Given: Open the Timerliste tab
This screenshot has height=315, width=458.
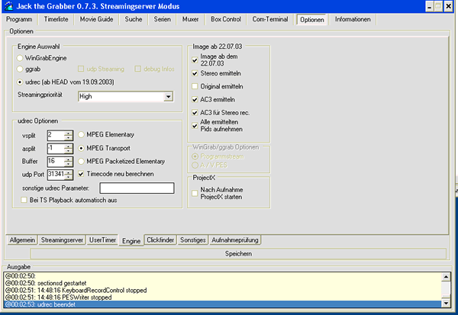Looking at the screenshot, I should pos(56,19).
